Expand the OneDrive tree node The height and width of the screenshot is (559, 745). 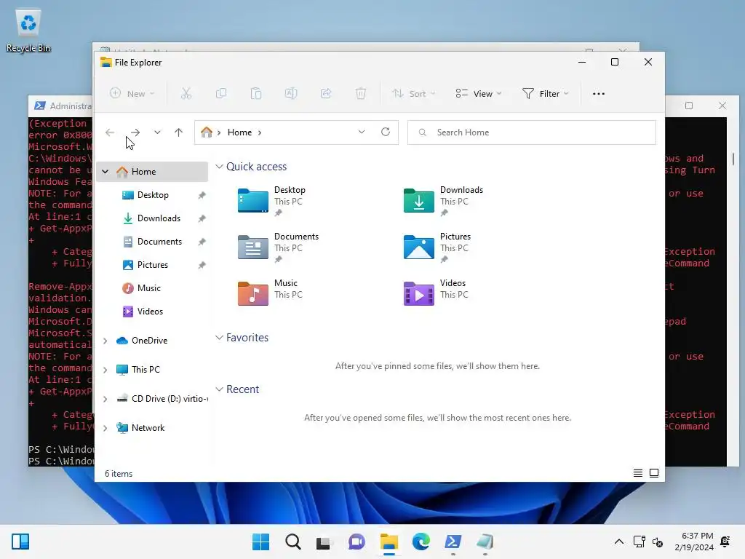click(x=105, y=341)
